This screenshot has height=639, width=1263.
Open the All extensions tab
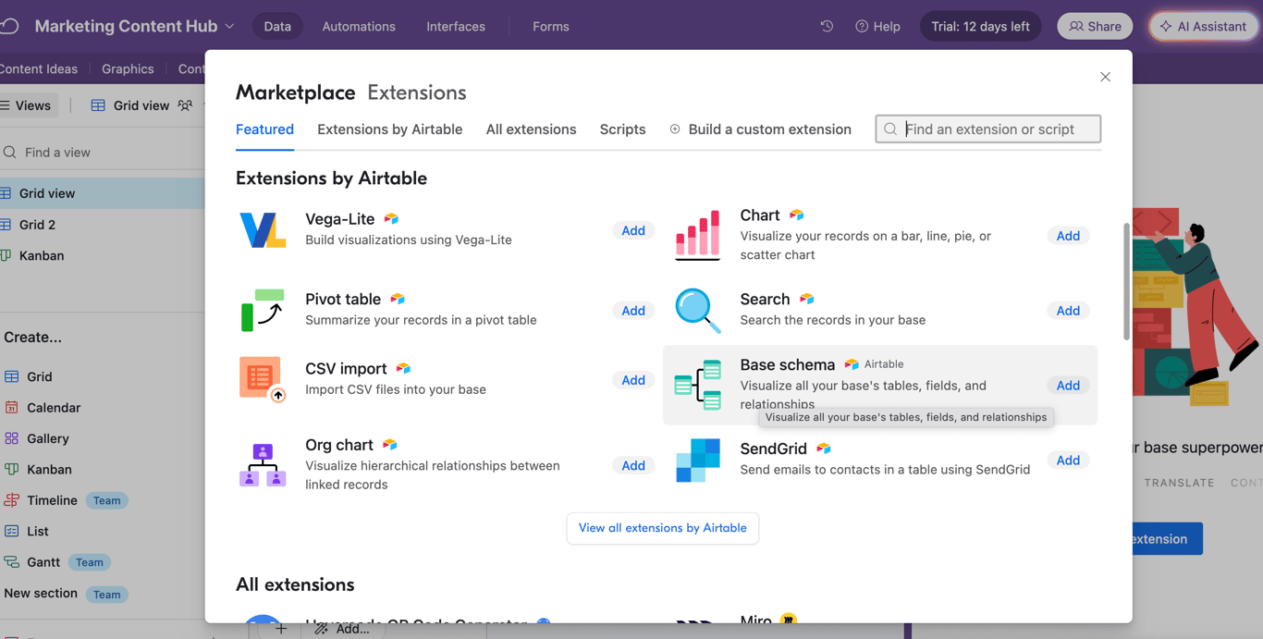coord(531,129)
